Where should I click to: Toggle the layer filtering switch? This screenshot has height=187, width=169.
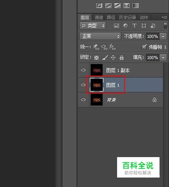[165, 26]
